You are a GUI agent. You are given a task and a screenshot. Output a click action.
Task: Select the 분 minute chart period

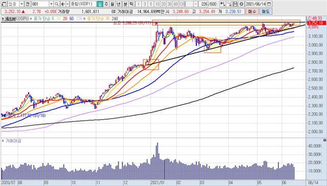tap(125, 4)
